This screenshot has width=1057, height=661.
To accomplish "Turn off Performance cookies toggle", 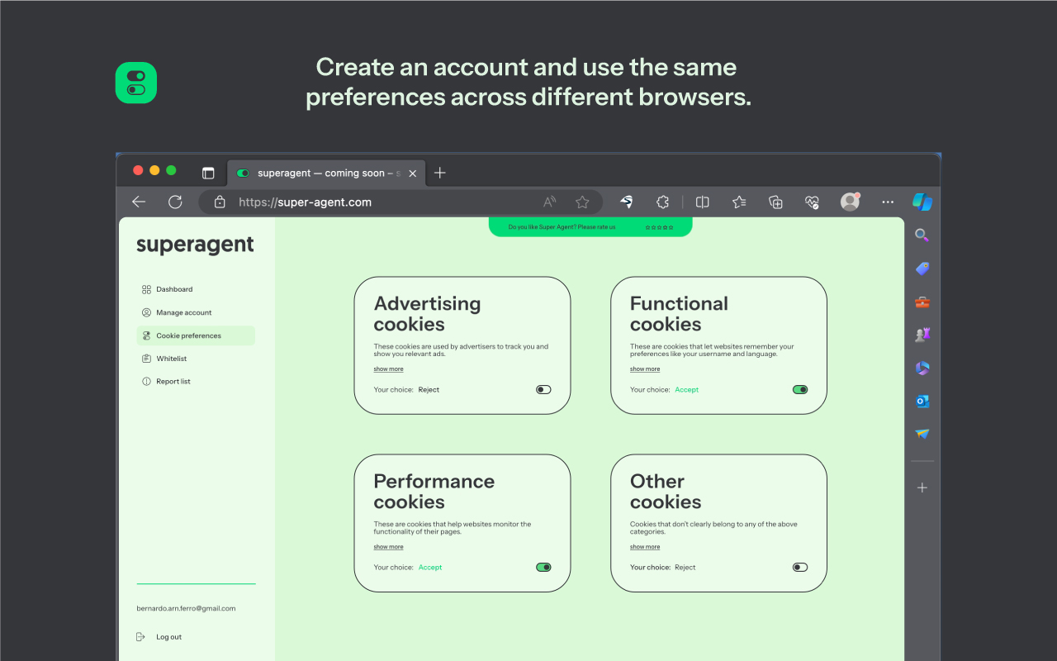I will pyautogui.click(x=543, y=567).
